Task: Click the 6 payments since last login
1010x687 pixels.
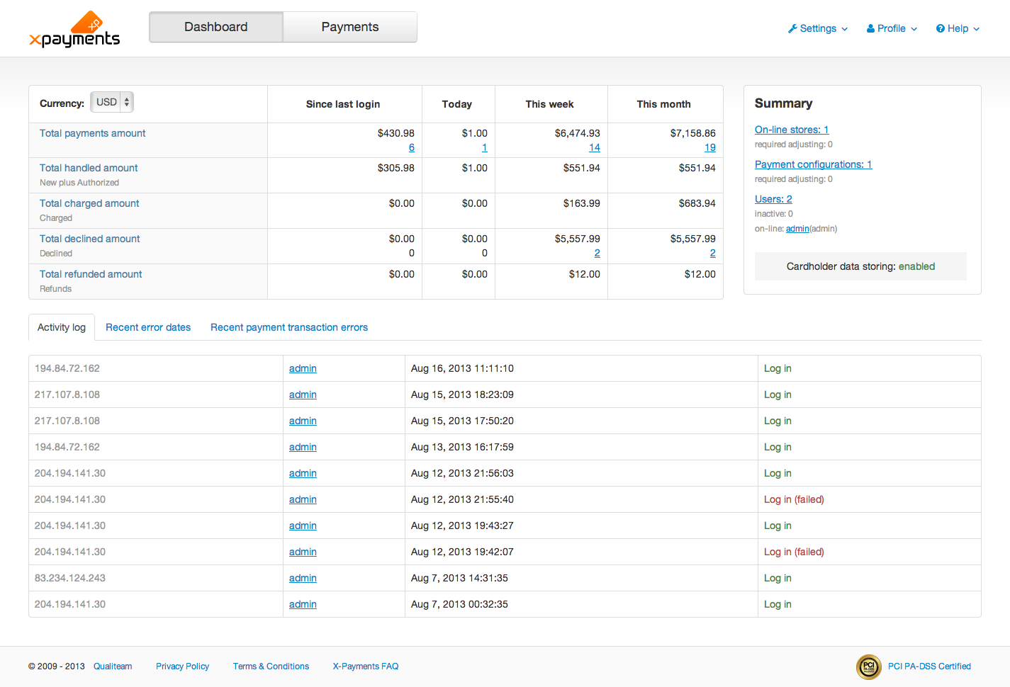Action: [412, 147]
